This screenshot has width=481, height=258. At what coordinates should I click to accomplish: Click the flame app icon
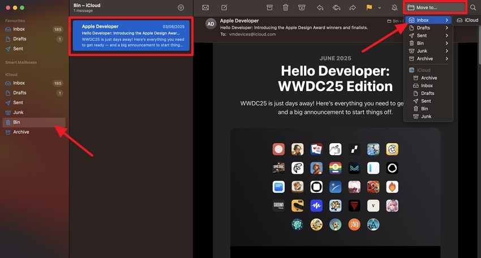(392, 187)
